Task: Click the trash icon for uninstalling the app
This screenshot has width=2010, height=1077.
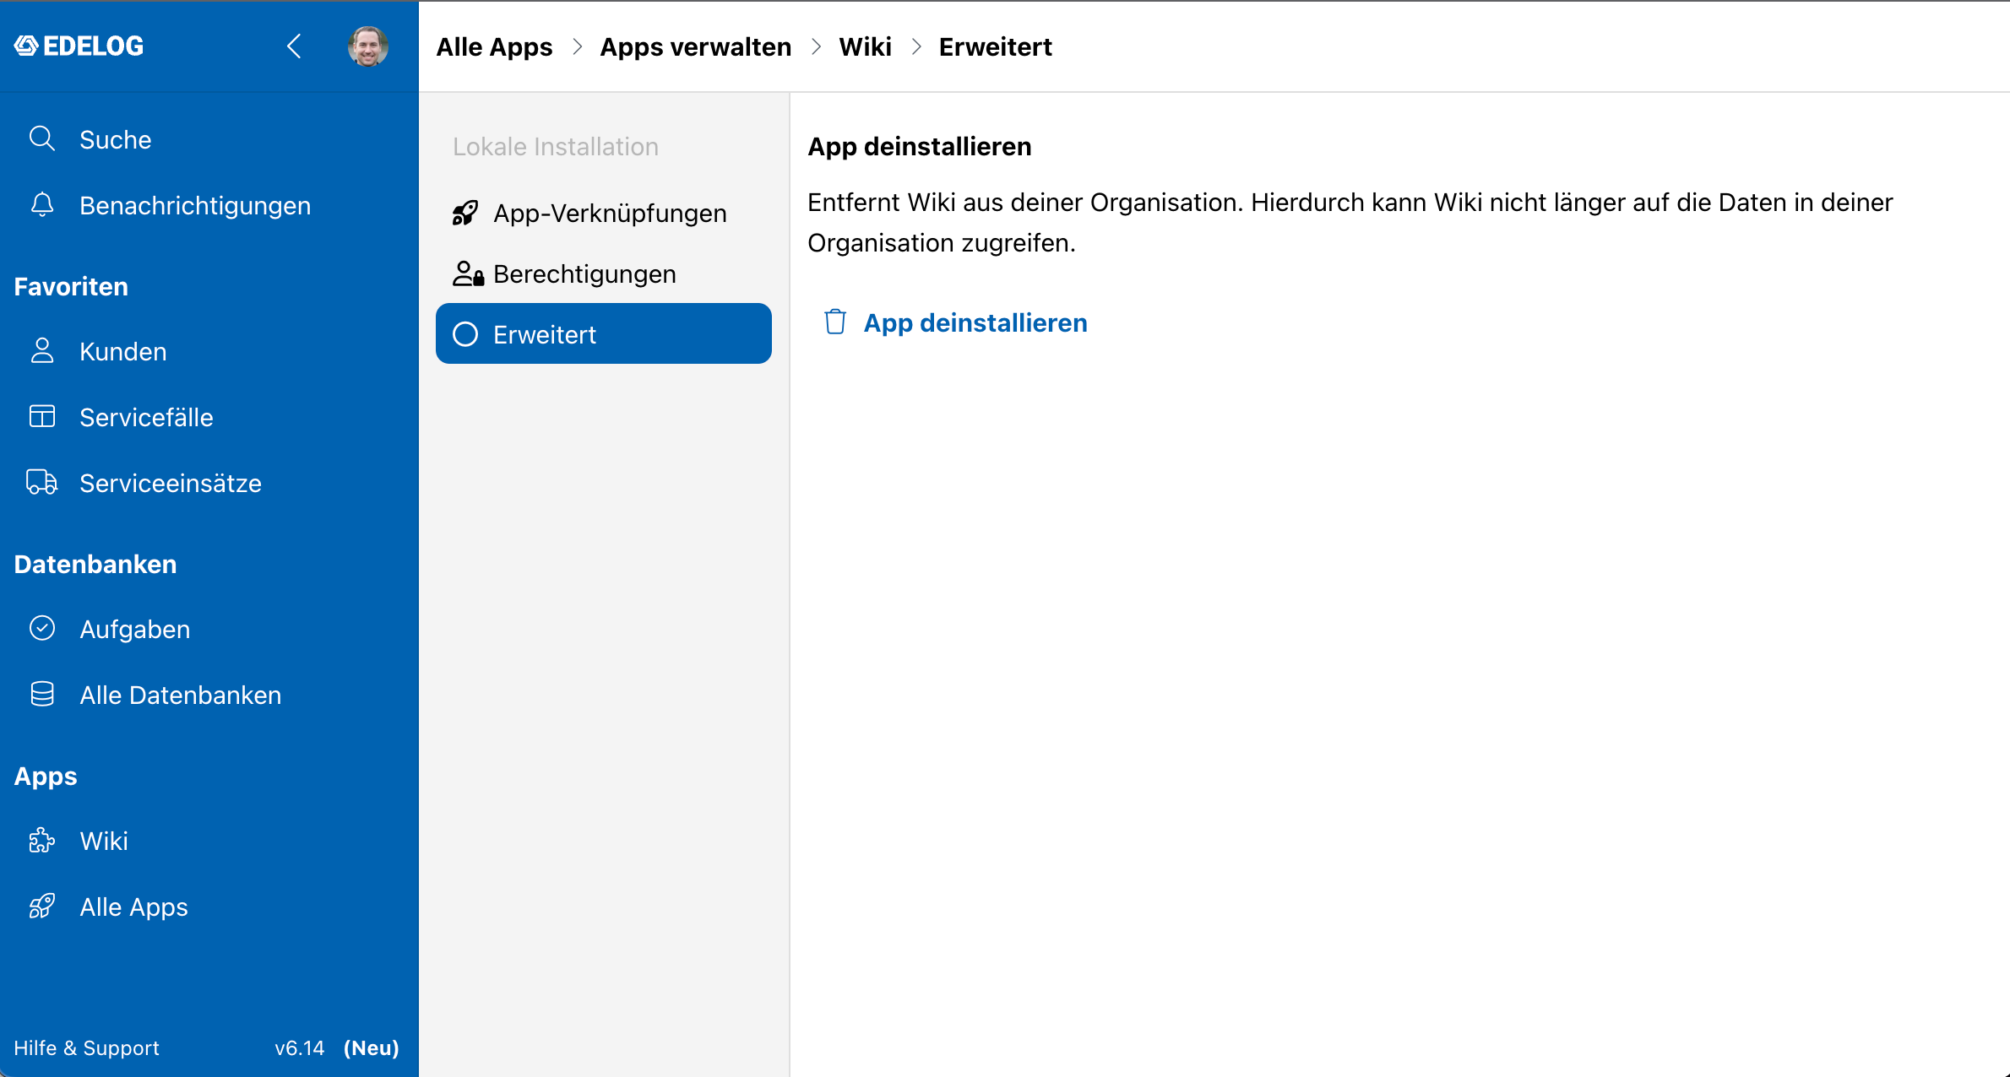Action: click(834, 322)
